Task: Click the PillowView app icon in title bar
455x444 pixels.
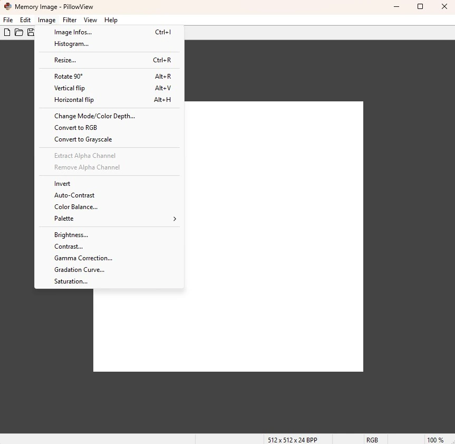Action: point(8,6)
